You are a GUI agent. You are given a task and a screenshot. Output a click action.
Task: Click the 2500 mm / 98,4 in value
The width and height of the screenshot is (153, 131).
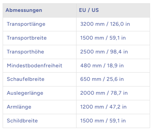click(x=104, y=52)
